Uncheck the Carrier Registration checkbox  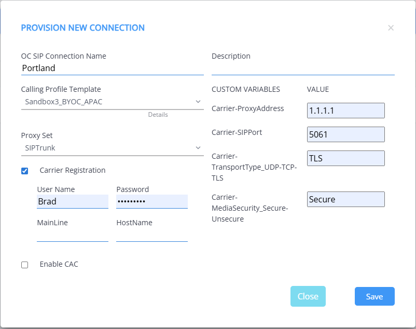point(25,171)
